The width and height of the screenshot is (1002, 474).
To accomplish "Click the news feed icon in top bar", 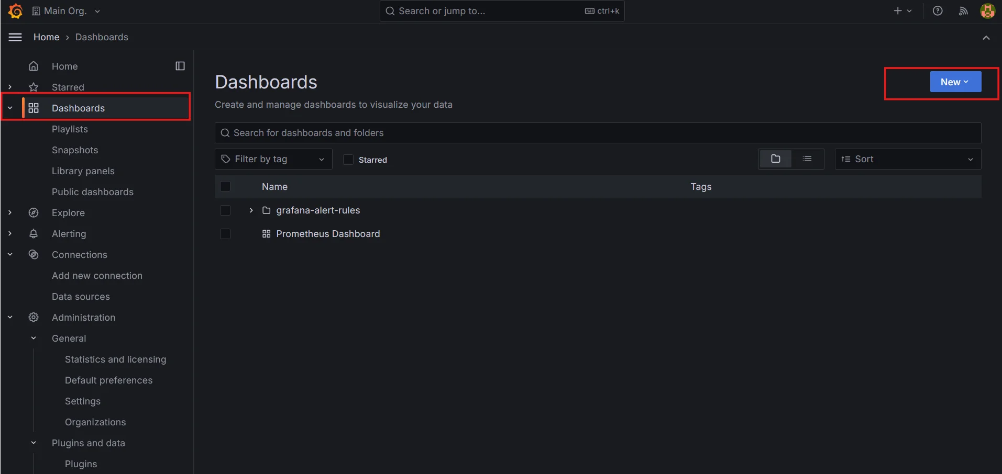I will (x=963, y=10).
